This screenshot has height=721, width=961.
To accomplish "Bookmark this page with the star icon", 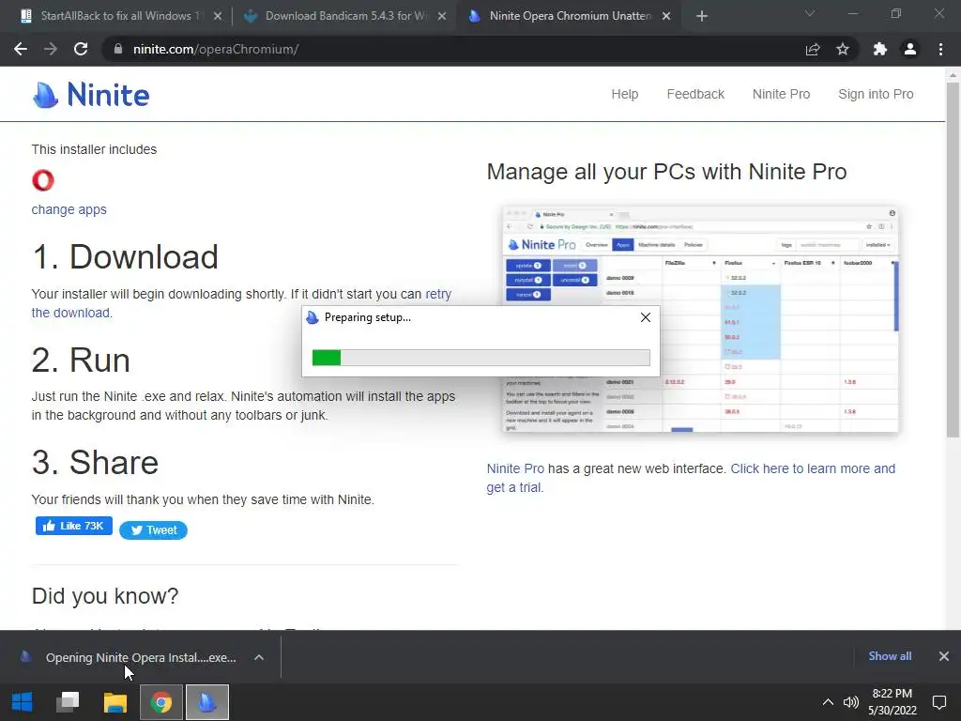I will (x=843, y=49).
